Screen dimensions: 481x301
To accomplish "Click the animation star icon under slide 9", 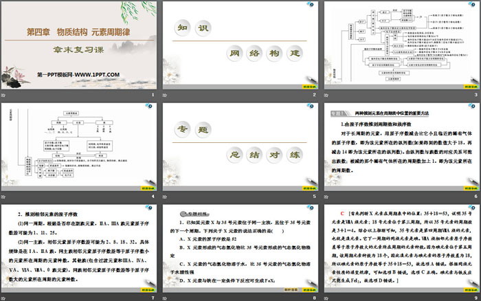I will 326,298.
